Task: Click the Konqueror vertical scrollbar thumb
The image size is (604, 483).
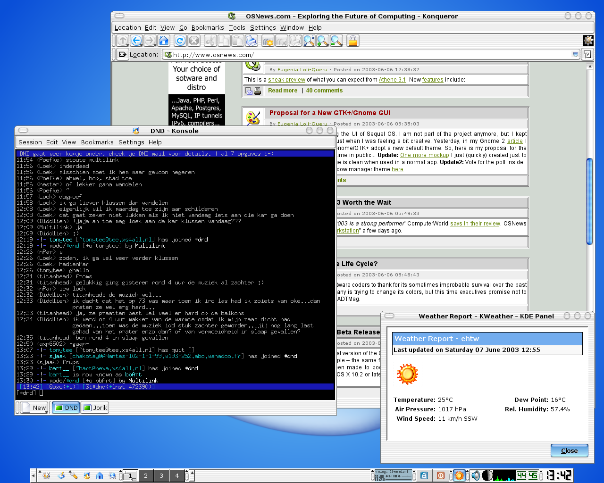Action: [589, 201]
